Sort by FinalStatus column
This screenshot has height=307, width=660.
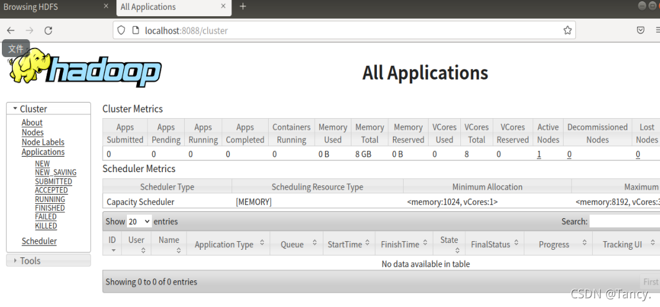[516, 242]
